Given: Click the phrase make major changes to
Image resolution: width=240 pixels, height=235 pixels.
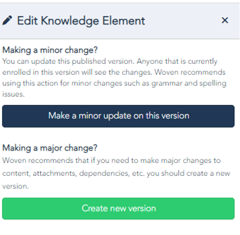Looking at the screenshot, I should (x=181, y=161).
